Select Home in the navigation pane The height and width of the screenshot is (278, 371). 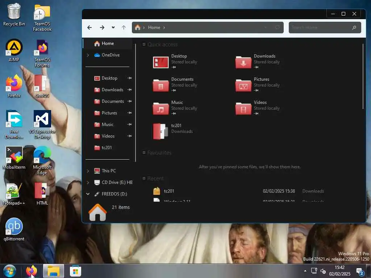pyautogui.click(x=108, y=43)
